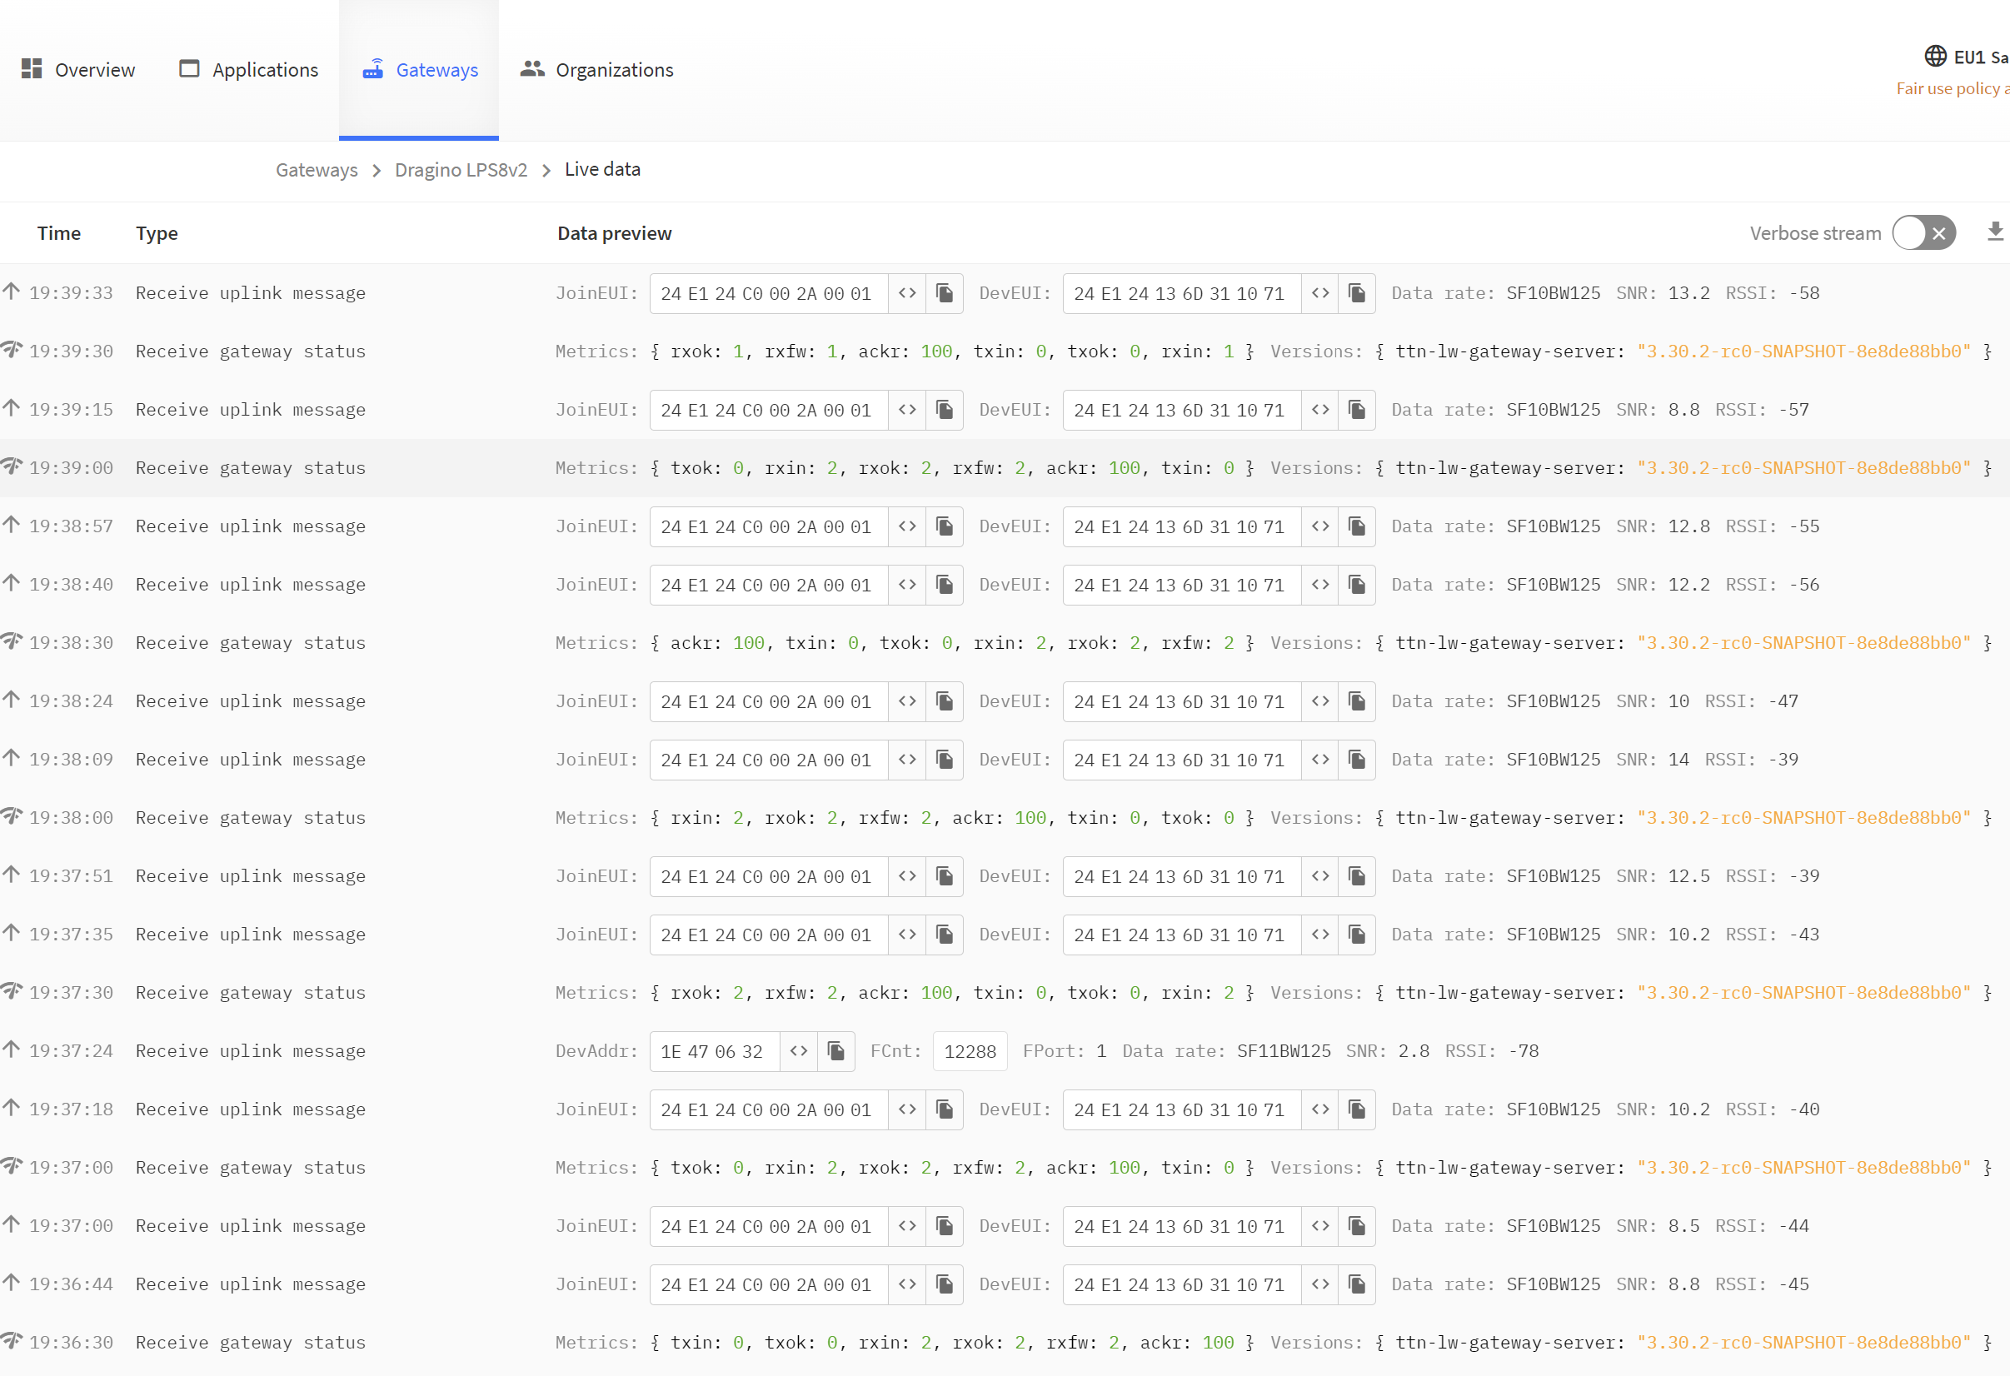Toggle DevAddr byte format in 19:37:24 row
The height and width of the screenshot is (1376, 2010).
pyautogui.click(x=798, y=1051)
